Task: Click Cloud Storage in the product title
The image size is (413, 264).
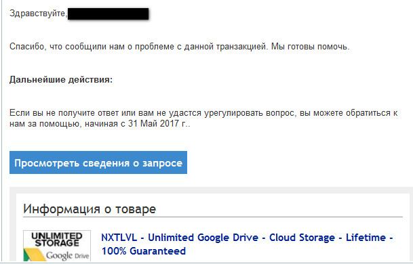Action: [302, 238]
